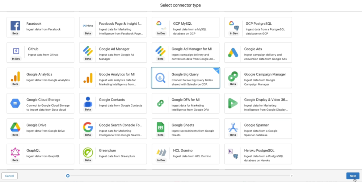The height and width of the screenshot is (182, 362).
Task: Click 'Google Ads' card title
Action: (253, 49)
